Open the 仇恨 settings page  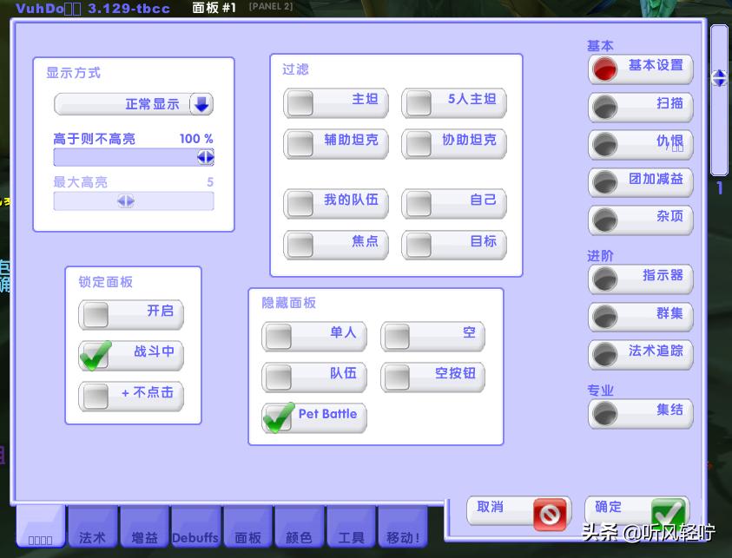[x=640, y=145]
